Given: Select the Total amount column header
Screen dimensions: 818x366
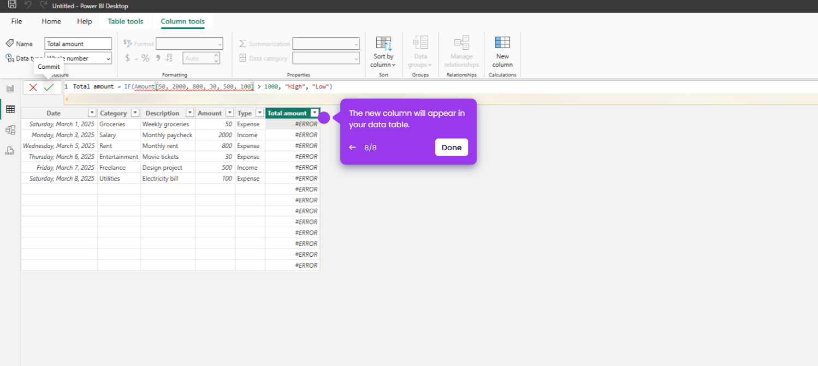Looking at the screenshot, I should [x=288, y=113].
